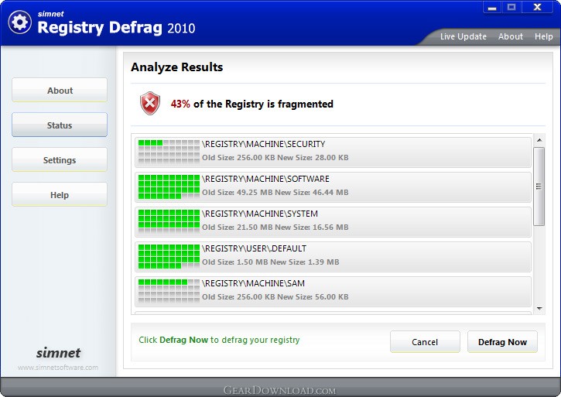
Task: Click SAM fragmentation block map
Action: pyautogui.click(x=169, y=291)
